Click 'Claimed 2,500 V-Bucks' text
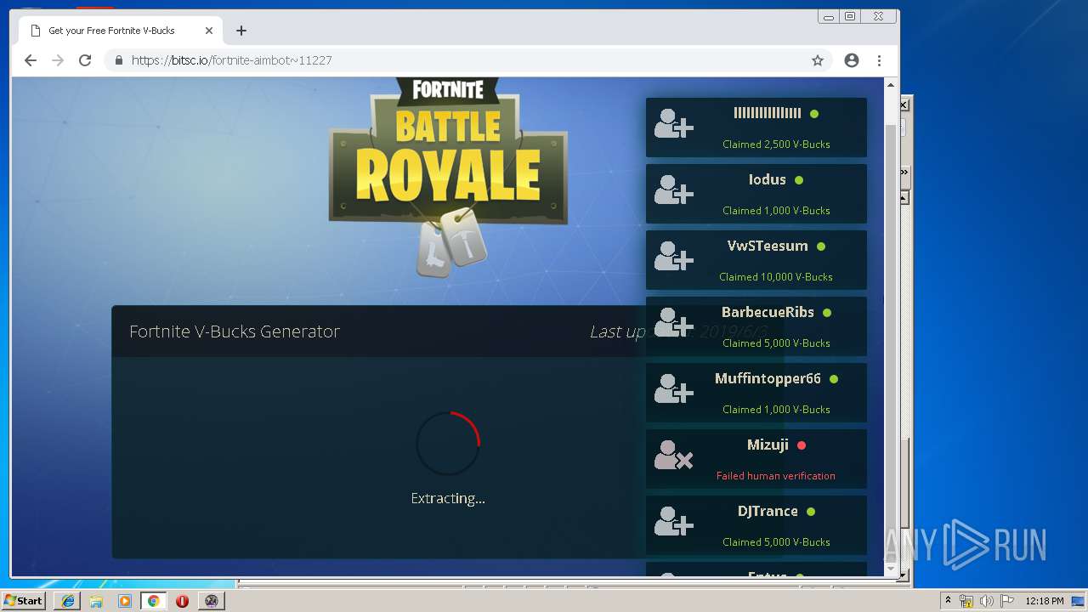This screenshot has height=612, width=1088. coord(776,144)
